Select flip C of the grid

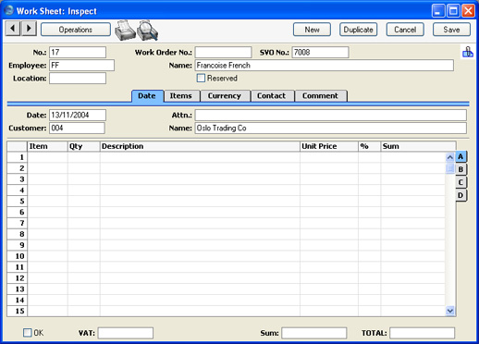(461, 182)
